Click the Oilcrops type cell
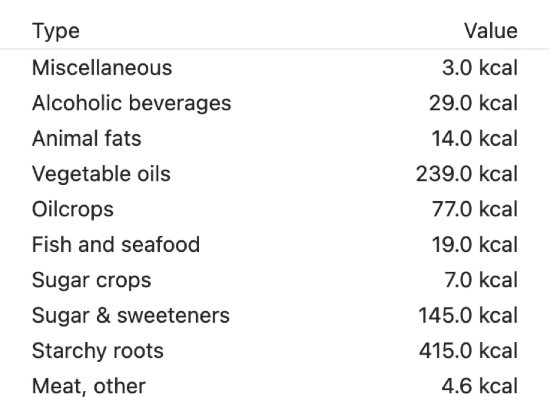This screenshot has width=549, height=397. point(72,210)
